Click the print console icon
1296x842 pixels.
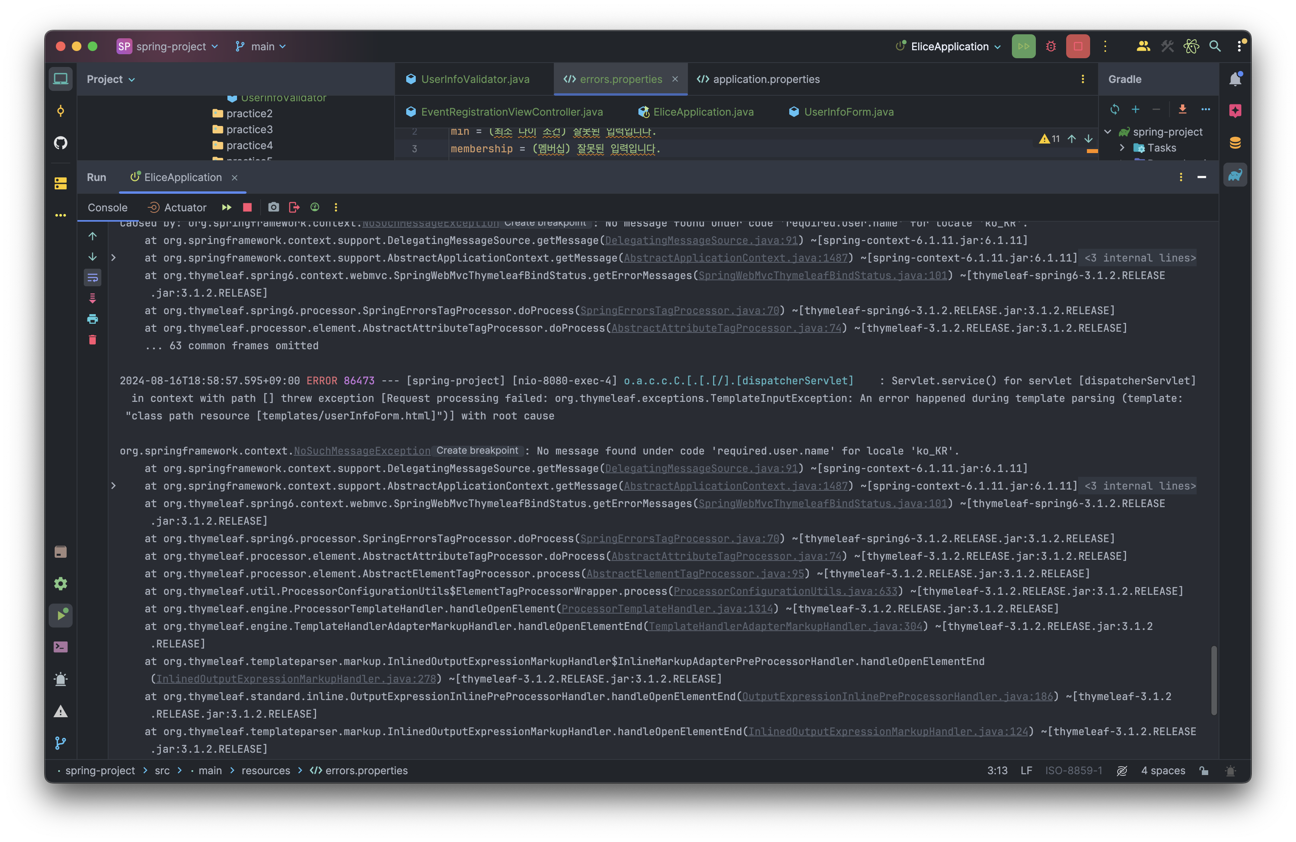(x=93, y=319)
